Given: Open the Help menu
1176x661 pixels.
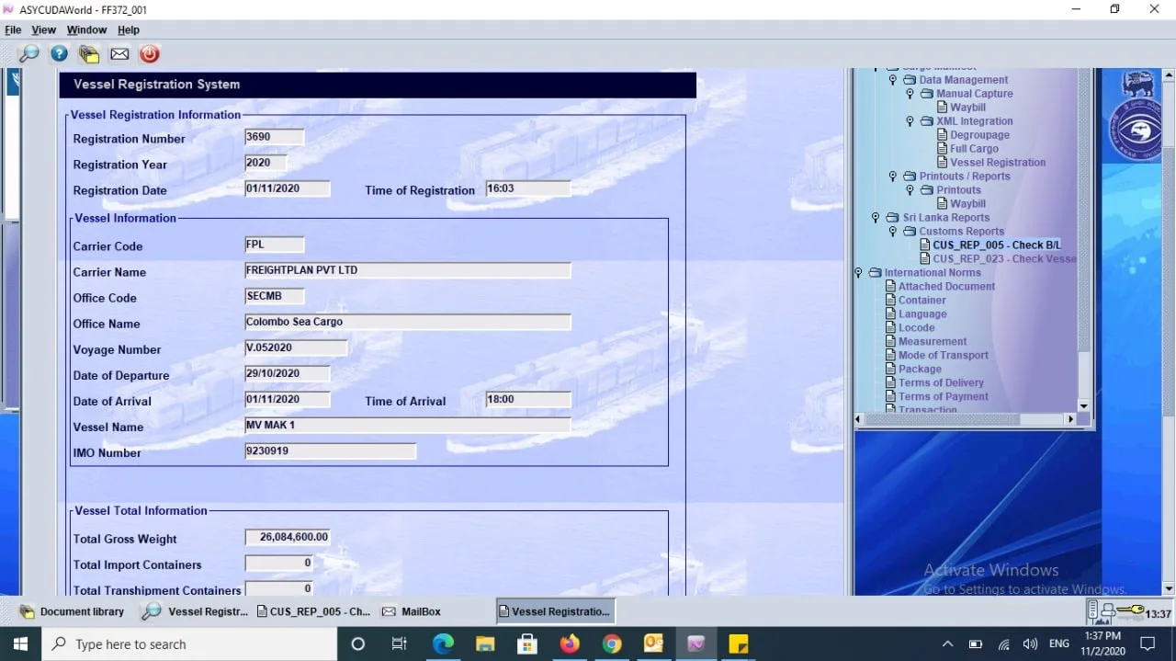Looking at the screenshot, I should [x=129, y=30].
